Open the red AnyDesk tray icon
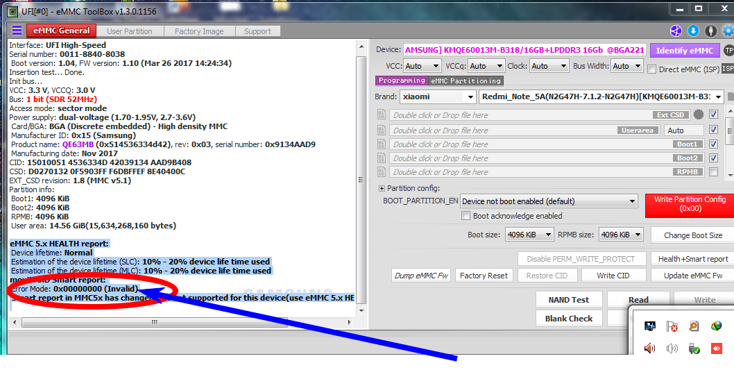The image size is (734, 379). (716, 348)
